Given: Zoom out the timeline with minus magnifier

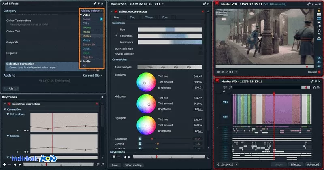Looking at the screenshot, I should [x=230, y=87].
